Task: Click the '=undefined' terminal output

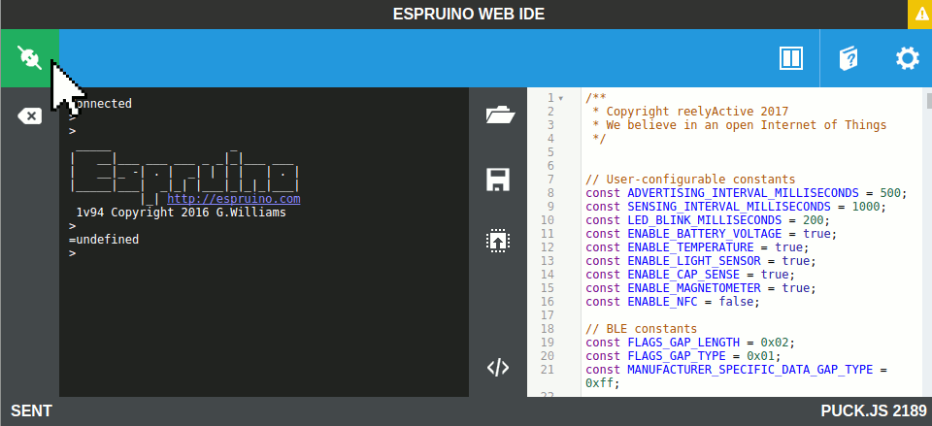Action: (x=104, y=240)
